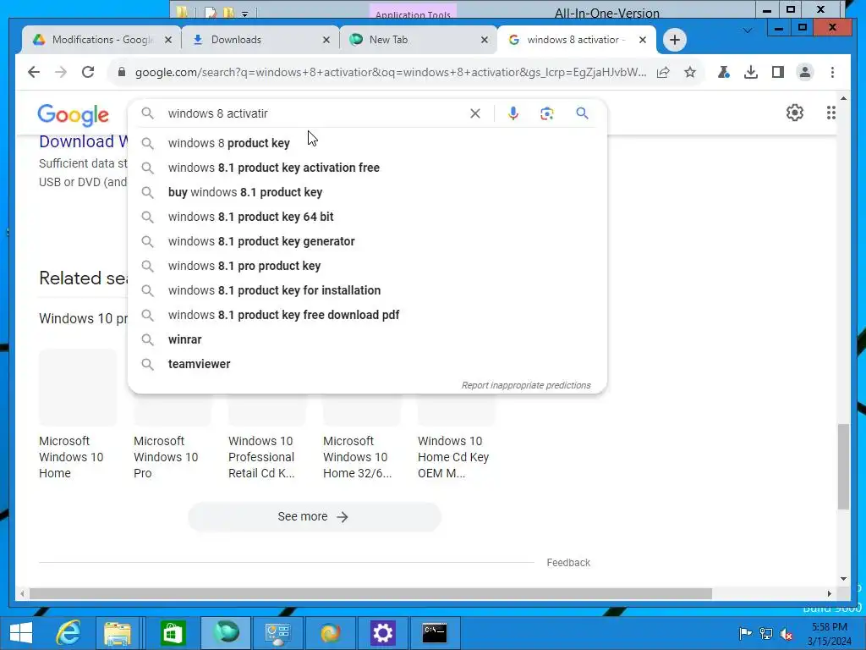Click the Google logo
Screen dimensions: 866x650
tap(73, 115)
